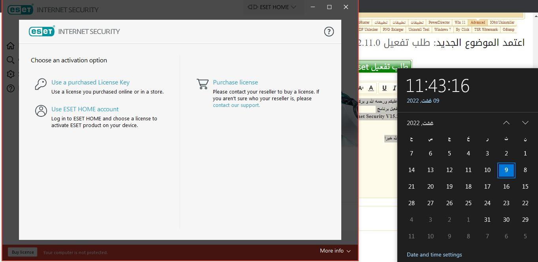This screenshot has width=538, height=262.
Task: Follow the contact our support link
Action: (x=236, y=105)
